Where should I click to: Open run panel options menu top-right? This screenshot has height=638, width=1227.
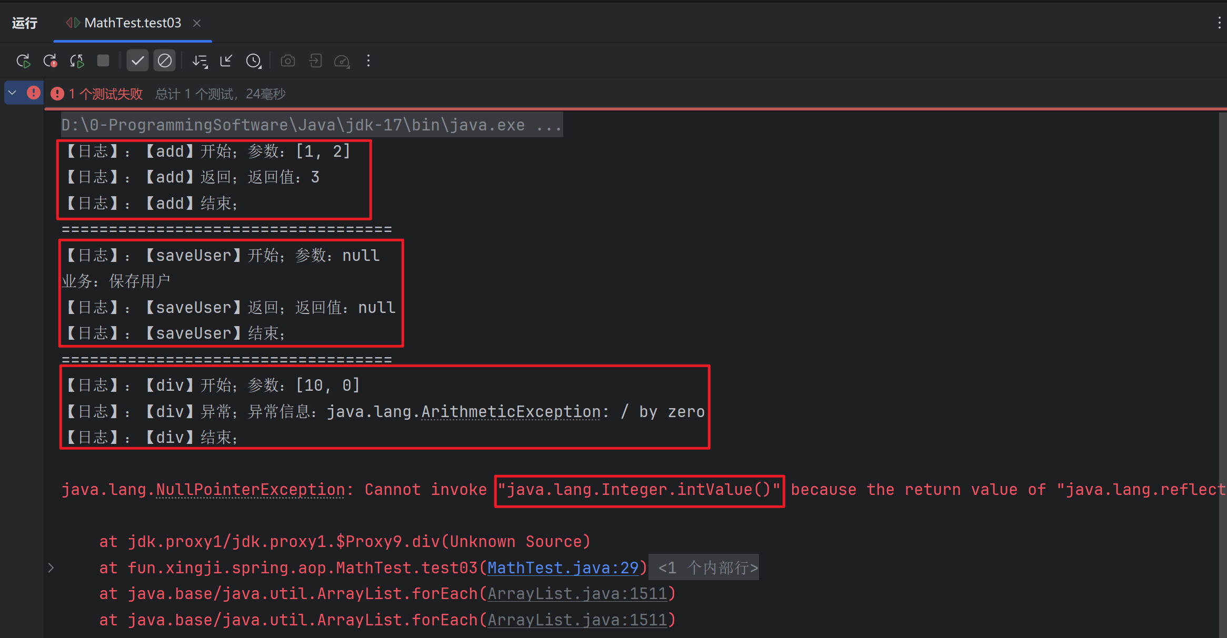point(1219,23)
